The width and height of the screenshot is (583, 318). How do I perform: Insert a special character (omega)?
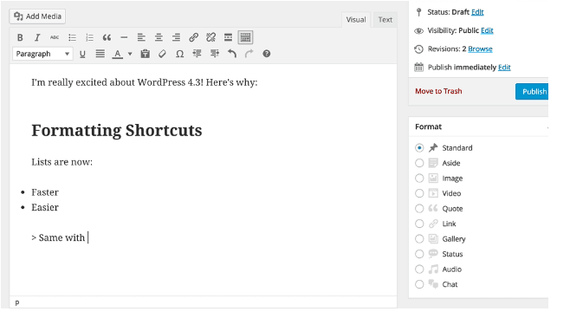coord(179,54)
